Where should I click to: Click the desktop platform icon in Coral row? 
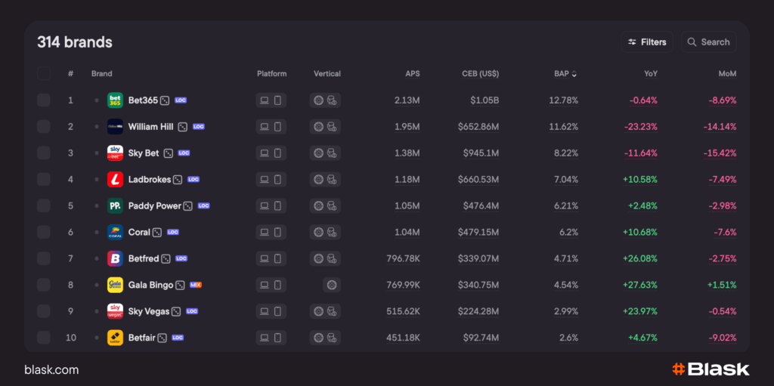[264, 232]
